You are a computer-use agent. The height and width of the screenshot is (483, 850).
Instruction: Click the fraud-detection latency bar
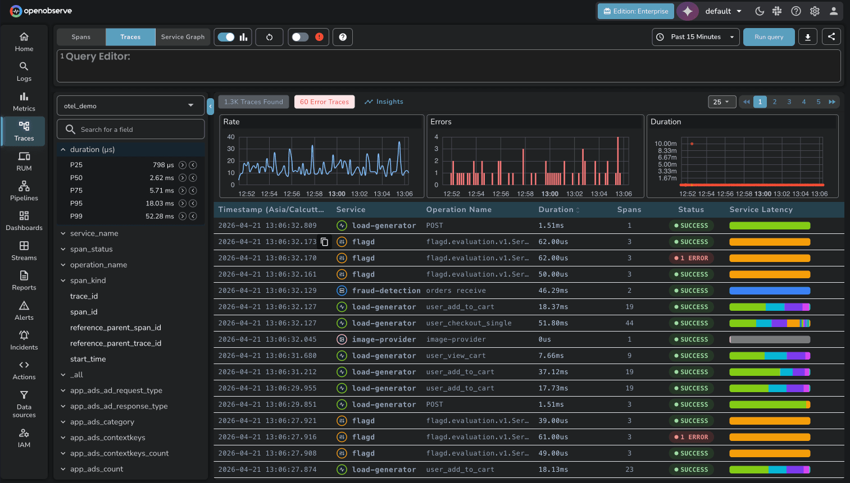(770, 291)
